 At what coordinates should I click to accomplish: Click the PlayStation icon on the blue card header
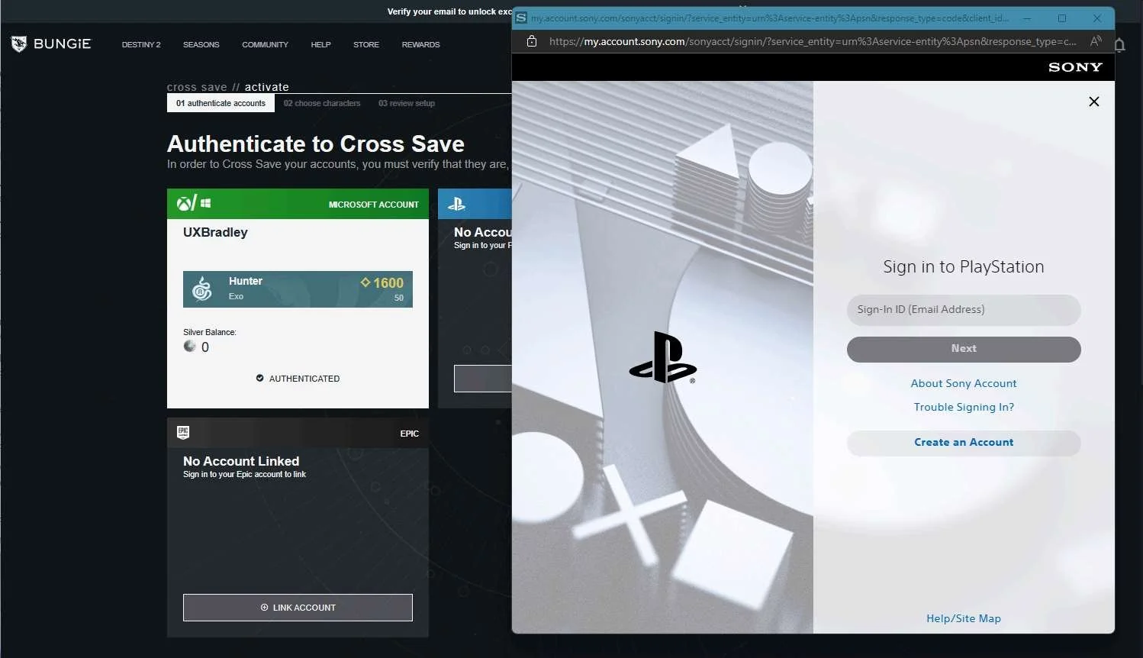coord(456,204)
